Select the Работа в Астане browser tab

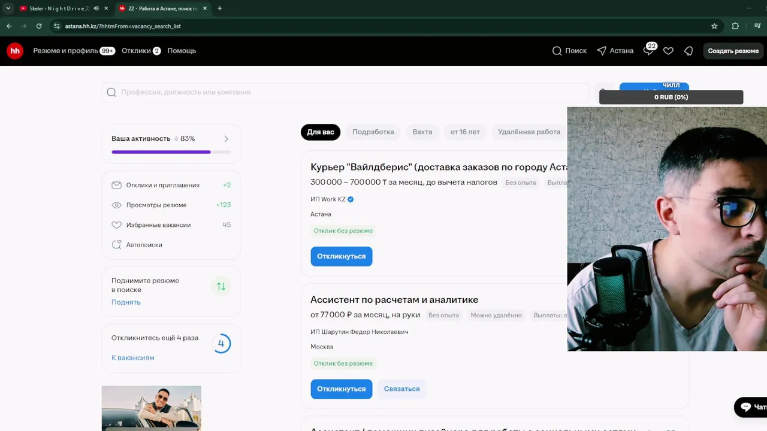pos(163,8)
